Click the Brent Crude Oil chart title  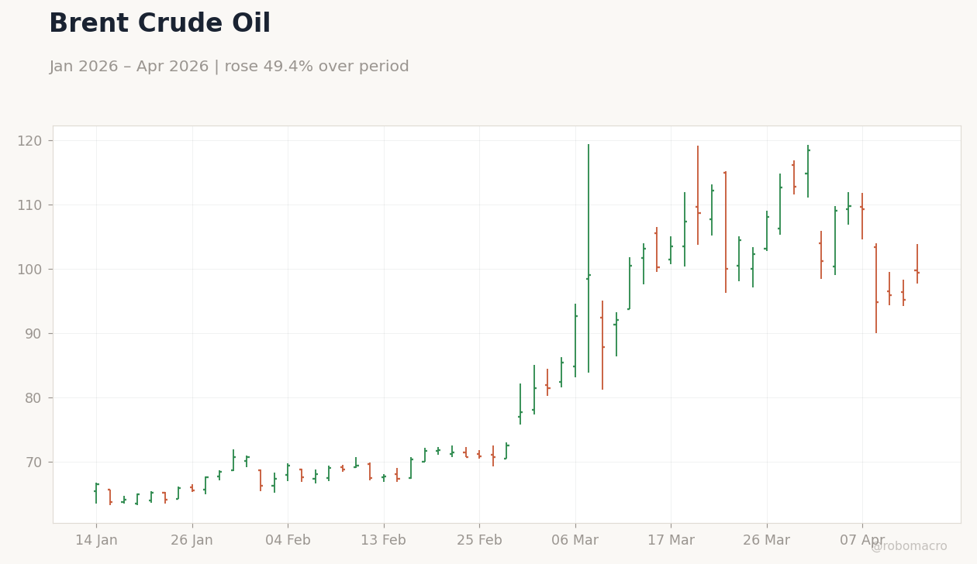[160, 24]
